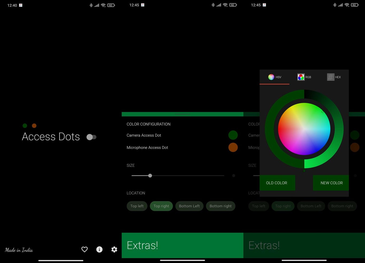Tap the orange dot above Access Dots title
The image size is (365, 263).
[34, 125]
